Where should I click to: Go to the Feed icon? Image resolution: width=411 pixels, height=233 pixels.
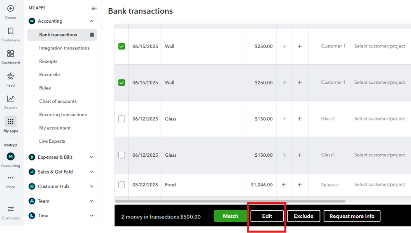click(x=11, y=77)
